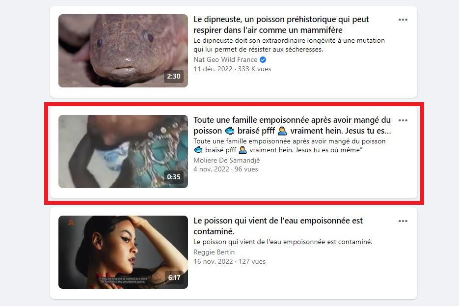
Task: Visit the Nat Geo Wild France page
Action: [225, 60]
